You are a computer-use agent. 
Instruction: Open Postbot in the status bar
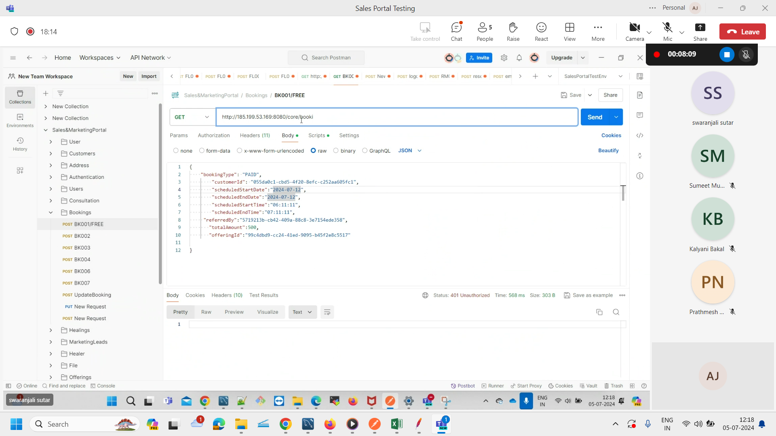(x=463, y=386)
